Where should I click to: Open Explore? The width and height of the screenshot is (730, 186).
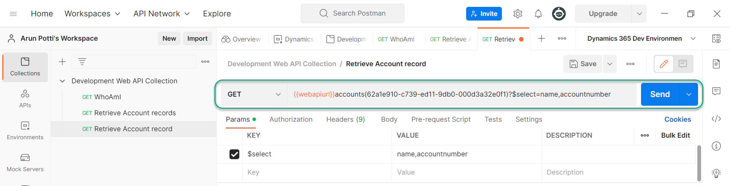(x=217, y=14)
